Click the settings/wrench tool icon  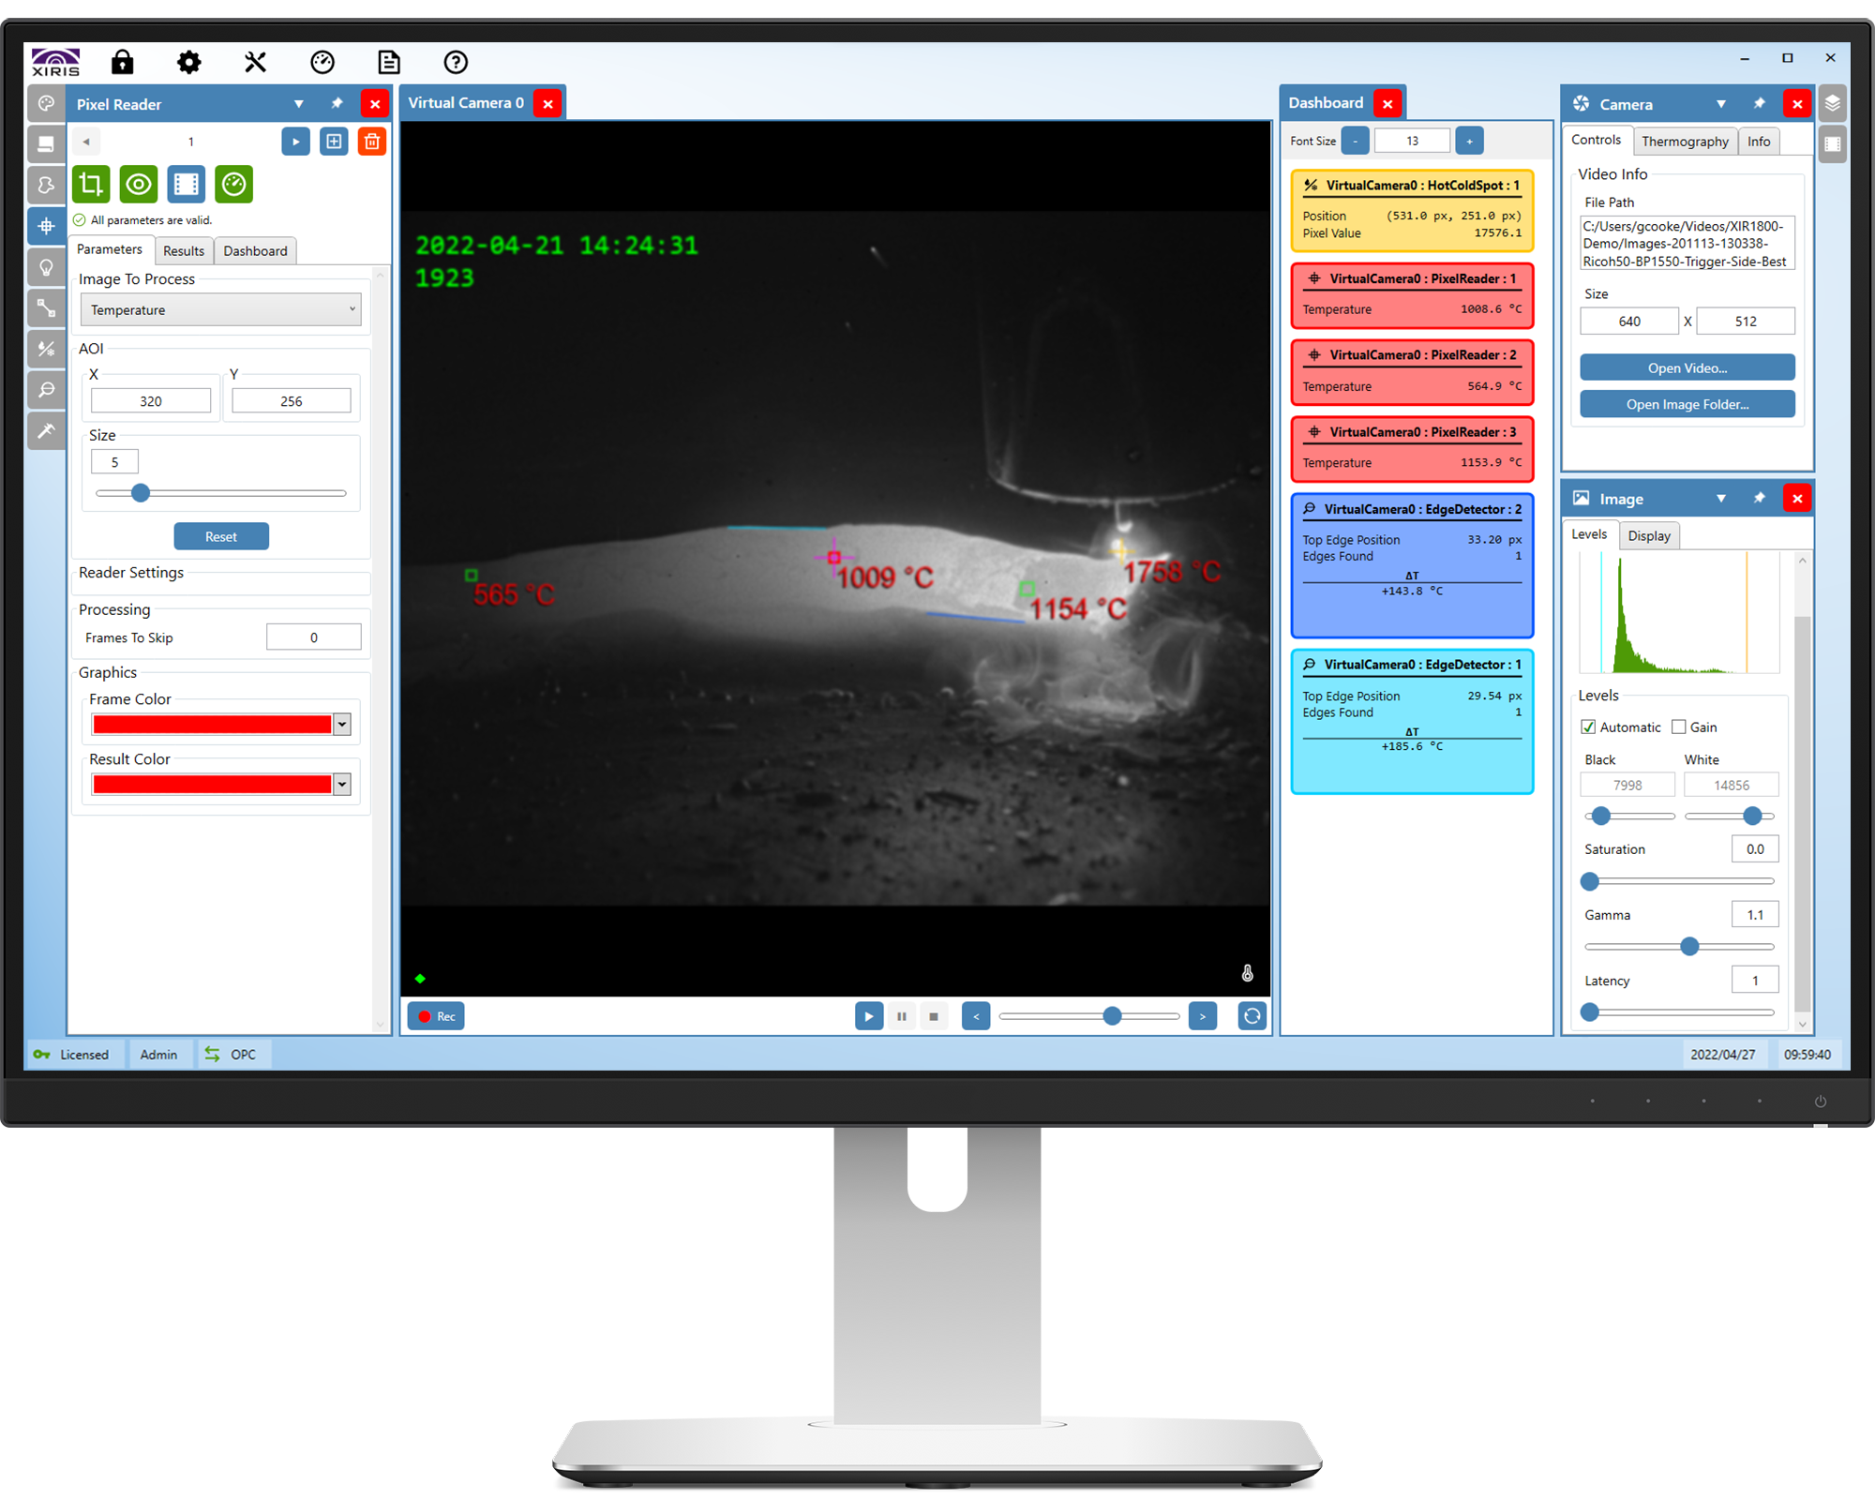252,61
